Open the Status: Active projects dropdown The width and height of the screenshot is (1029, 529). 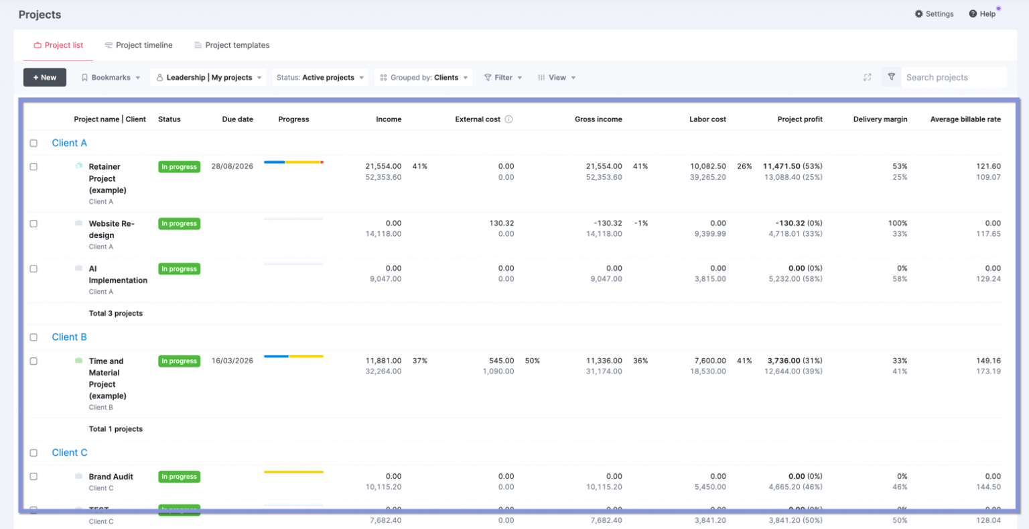coord(319,77)
